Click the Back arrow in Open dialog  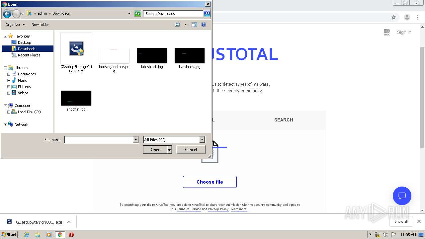[7, 14]
